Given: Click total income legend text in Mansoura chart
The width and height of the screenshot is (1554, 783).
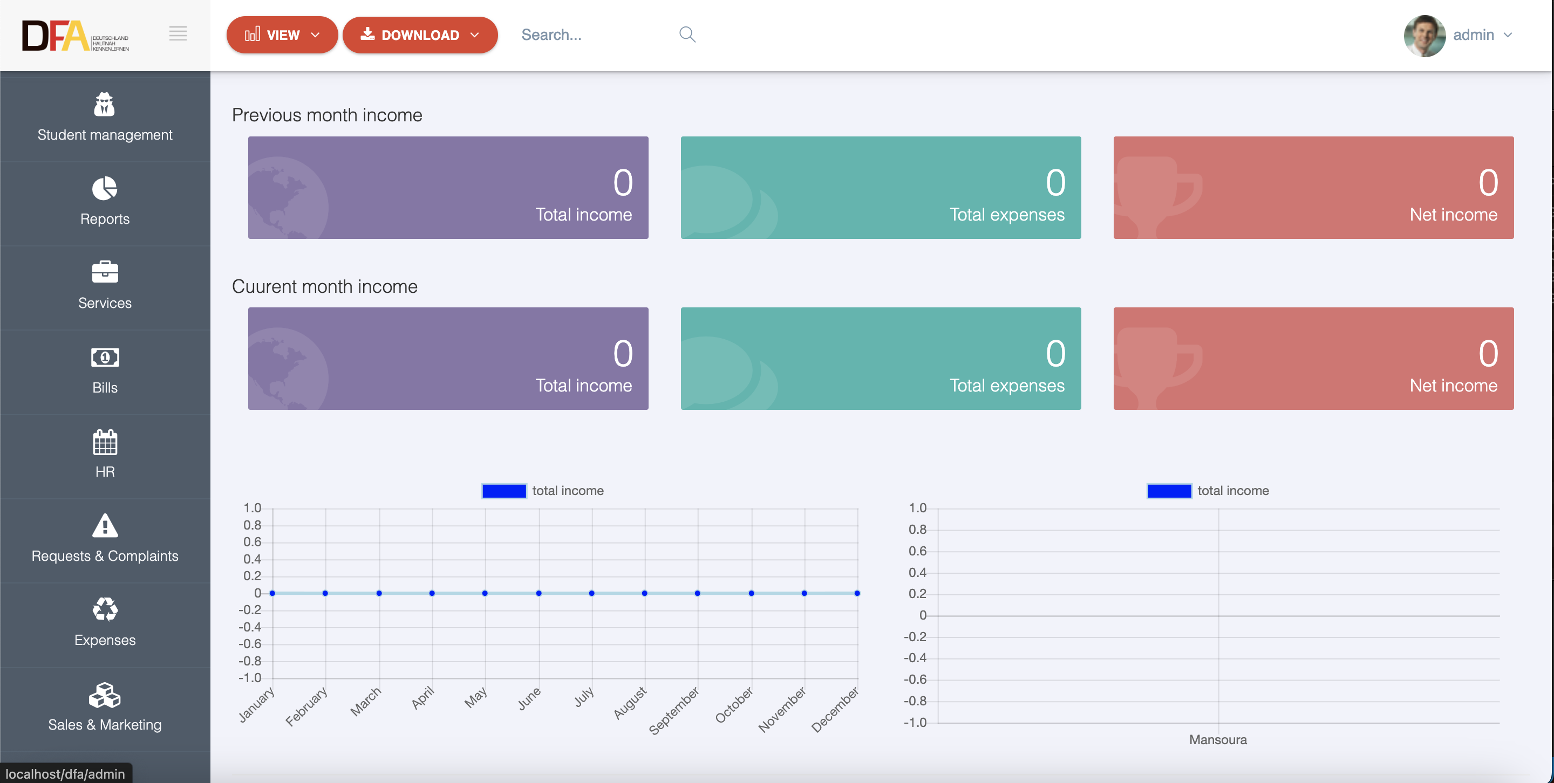Looking at the screenshot, I should [1233, 491].
